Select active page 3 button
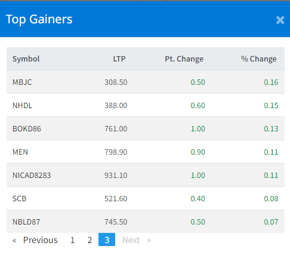Image resolution: width=290 pixels, height=255 pixels. [107, 239]
